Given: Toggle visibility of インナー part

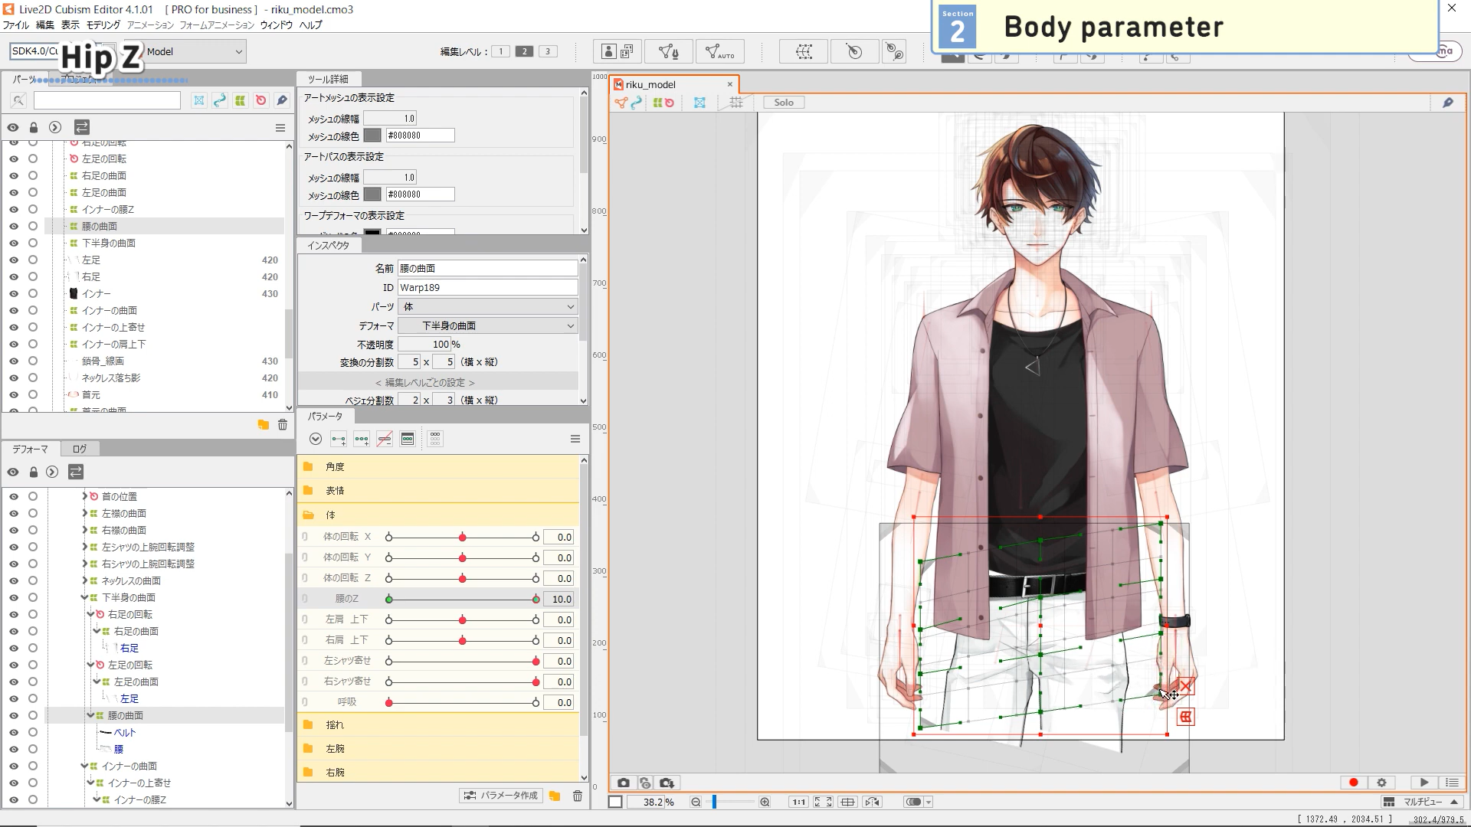Looking at the screenshot, I should point(14,294).
